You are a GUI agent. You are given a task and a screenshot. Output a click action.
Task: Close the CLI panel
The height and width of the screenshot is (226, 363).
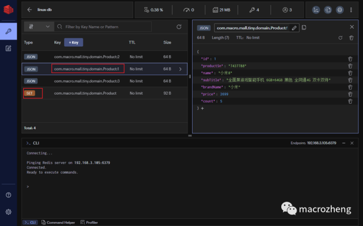[x=352, y=143]
